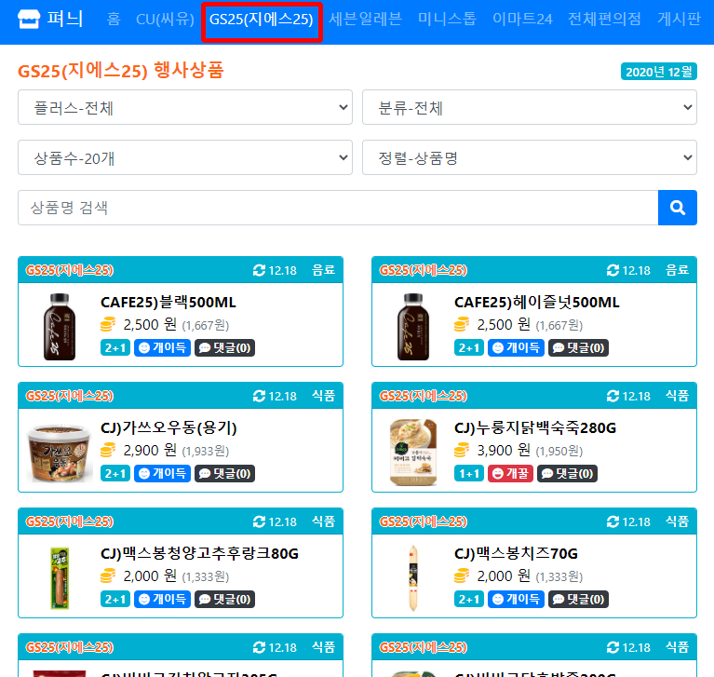Screen dimensions: 714x677
Task: Click refresh icon on 맥스봉청양고추후랑크 card header
Action: [259, 521]
